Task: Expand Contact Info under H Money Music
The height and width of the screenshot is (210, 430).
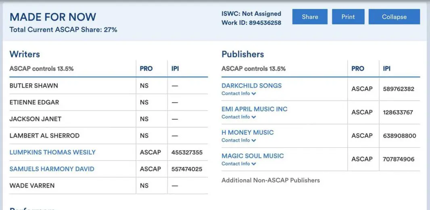Action: 239,140
